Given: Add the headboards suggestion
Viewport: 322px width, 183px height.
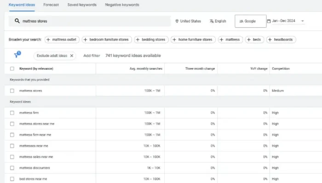Looking at the screenshot, I should click(x=281, y=40).
